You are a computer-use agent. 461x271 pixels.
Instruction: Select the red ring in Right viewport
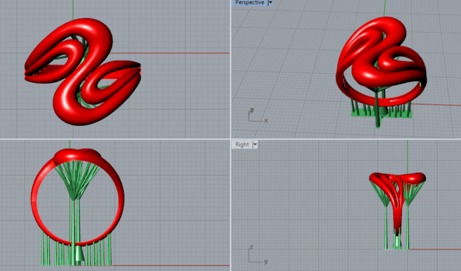398,178
